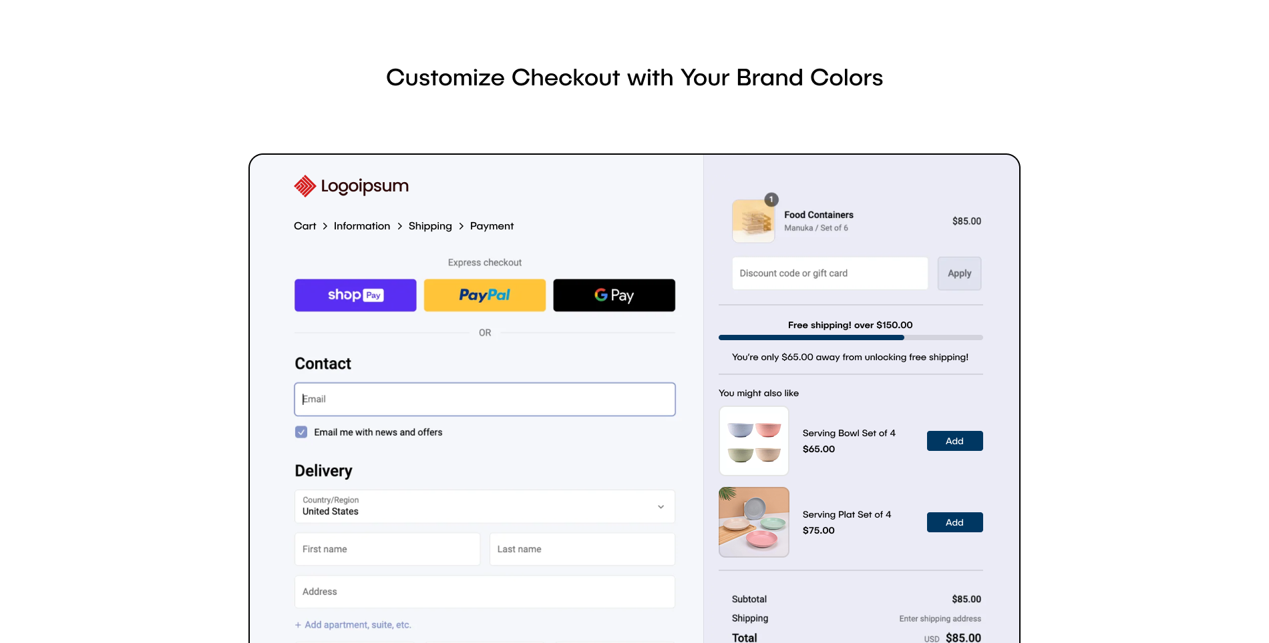This screenshot has width=1269, height=643.
Task: Open the Country/Region dropdown
Action: 485,507
